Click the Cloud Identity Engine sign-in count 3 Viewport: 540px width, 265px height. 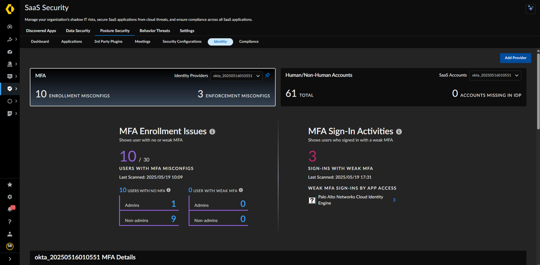(394, 200)
